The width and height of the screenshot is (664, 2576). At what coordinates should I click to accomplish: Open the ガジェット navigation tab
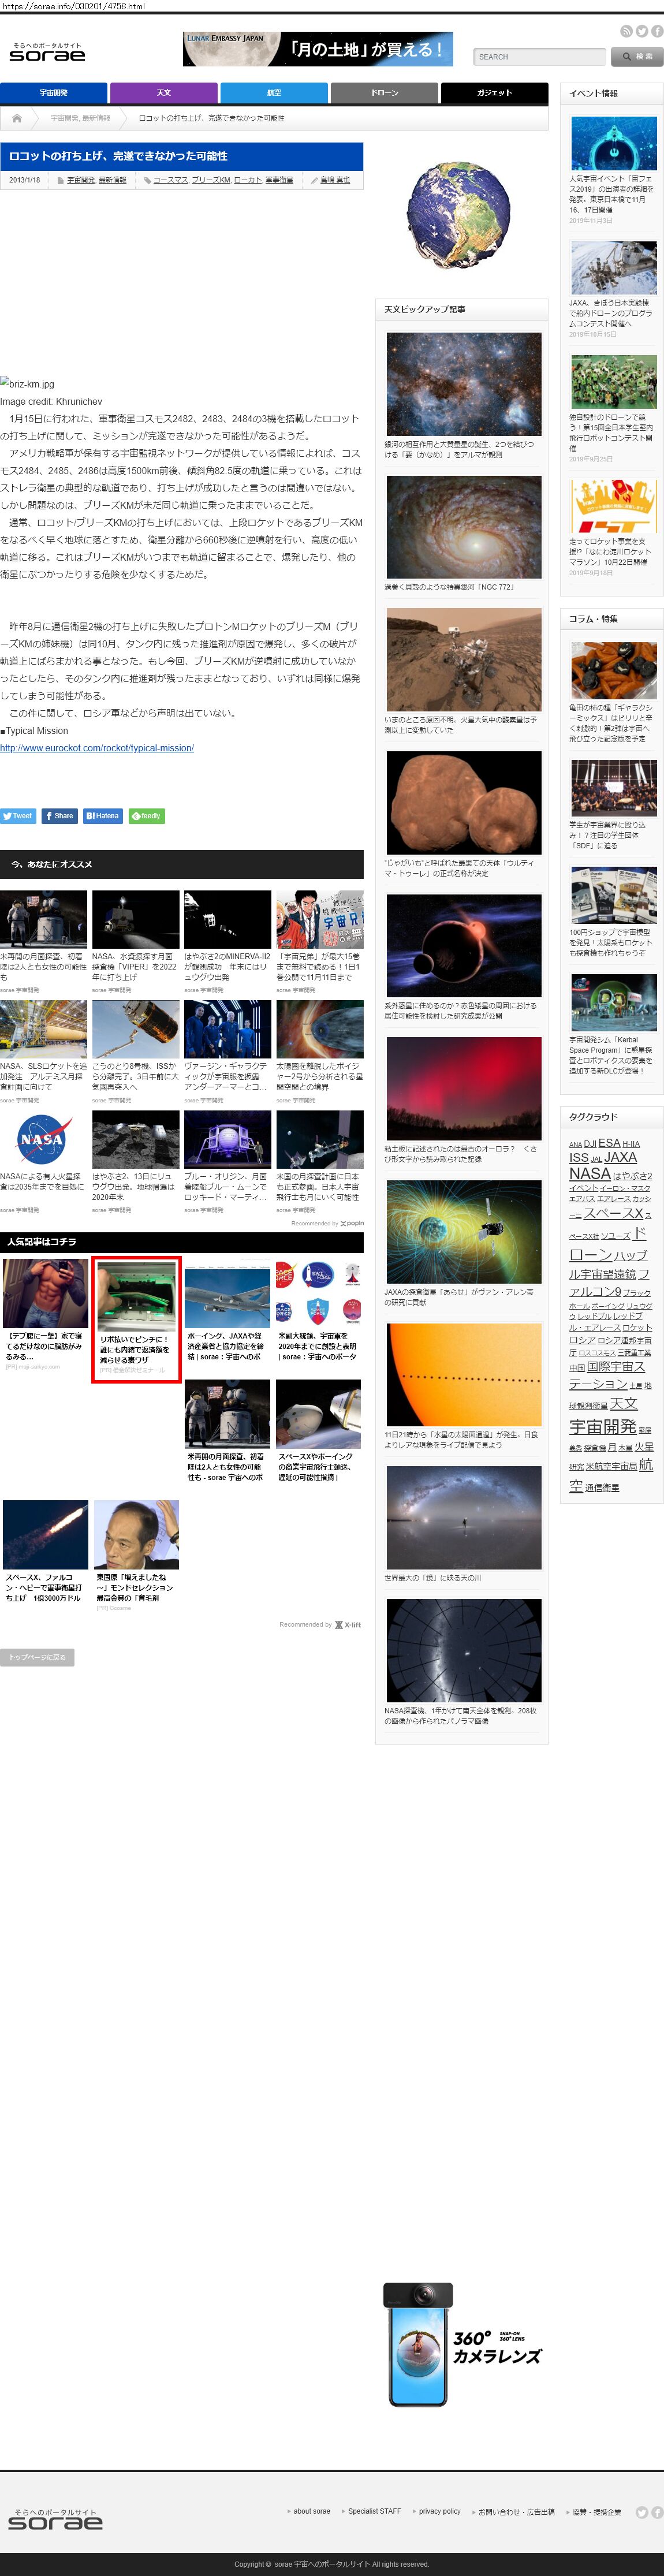[494, 93]
